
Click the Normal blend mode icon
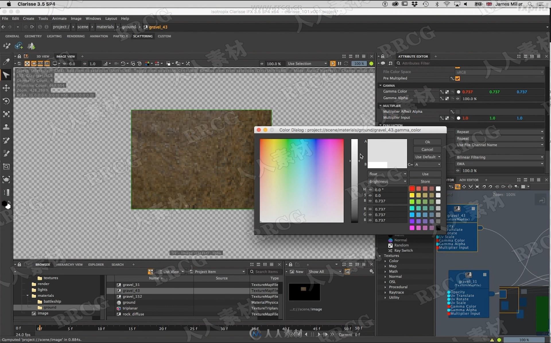click(x=390, y=240)
